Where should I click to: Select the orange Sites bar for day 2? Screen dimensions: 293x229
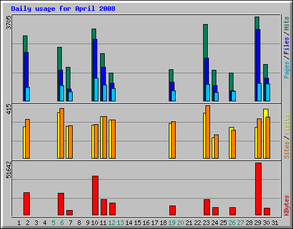pos(27,139)
